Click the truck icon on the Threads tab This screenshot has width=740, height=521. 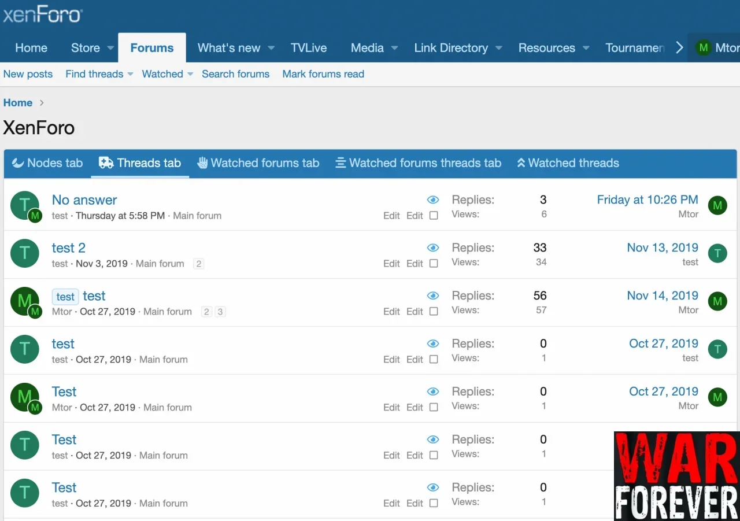(x=106, y=163)
